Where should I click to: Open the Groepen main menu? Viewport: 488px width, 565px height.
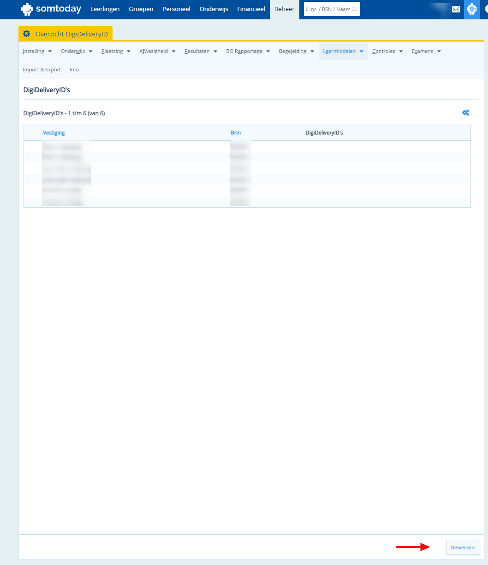click(x=141, y=9)
